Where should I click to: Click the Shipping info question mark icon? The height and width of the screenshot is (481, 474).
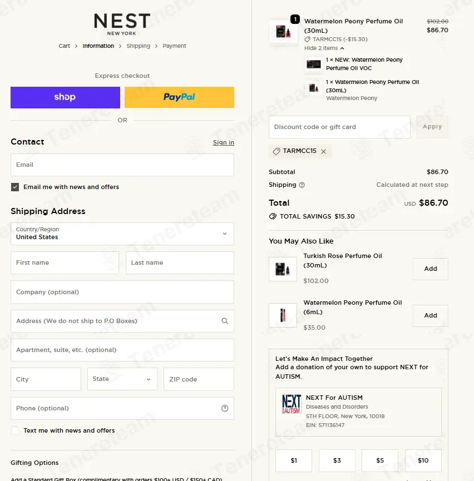pos(302,185)
